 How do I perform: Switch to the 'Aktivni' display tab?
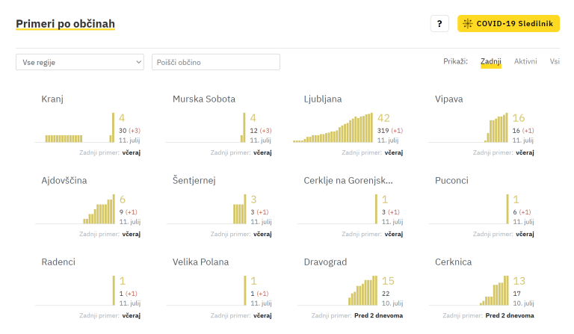point(525,61)
